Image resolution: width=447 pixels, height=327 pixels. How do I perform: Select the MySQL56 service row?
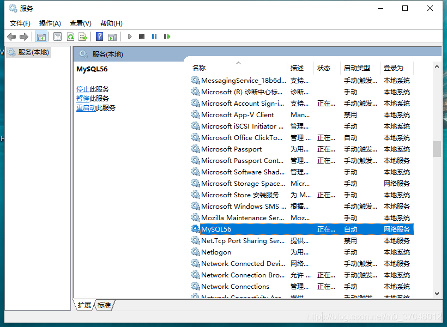coord(302,229)
